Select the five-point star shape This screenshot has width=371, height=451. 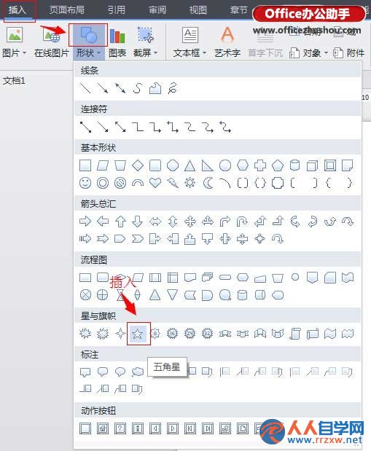[x=138, y=334]
